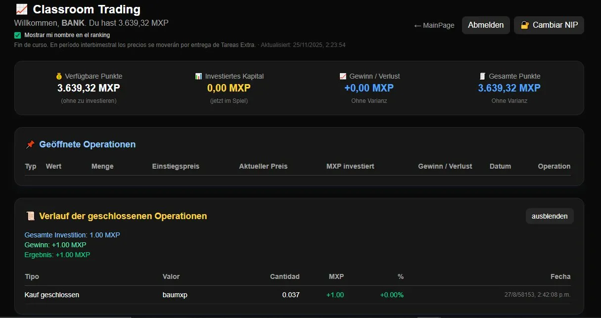This screenshot has height=318, width=601.
Task: Collapse history with the ausblenden button
Action: pos(549,216)
